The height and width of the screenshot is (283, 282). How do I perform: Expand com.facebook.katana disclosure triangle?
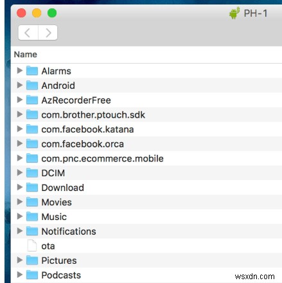tap(20, 129)
